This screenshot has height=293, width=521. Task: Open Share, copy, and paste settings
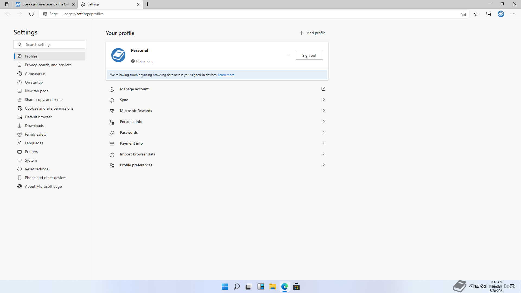click(49, 100)
